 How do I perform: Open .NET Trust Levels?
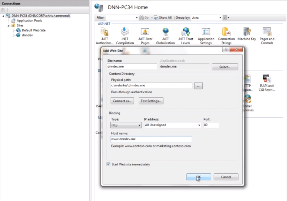tap(185, 33)
